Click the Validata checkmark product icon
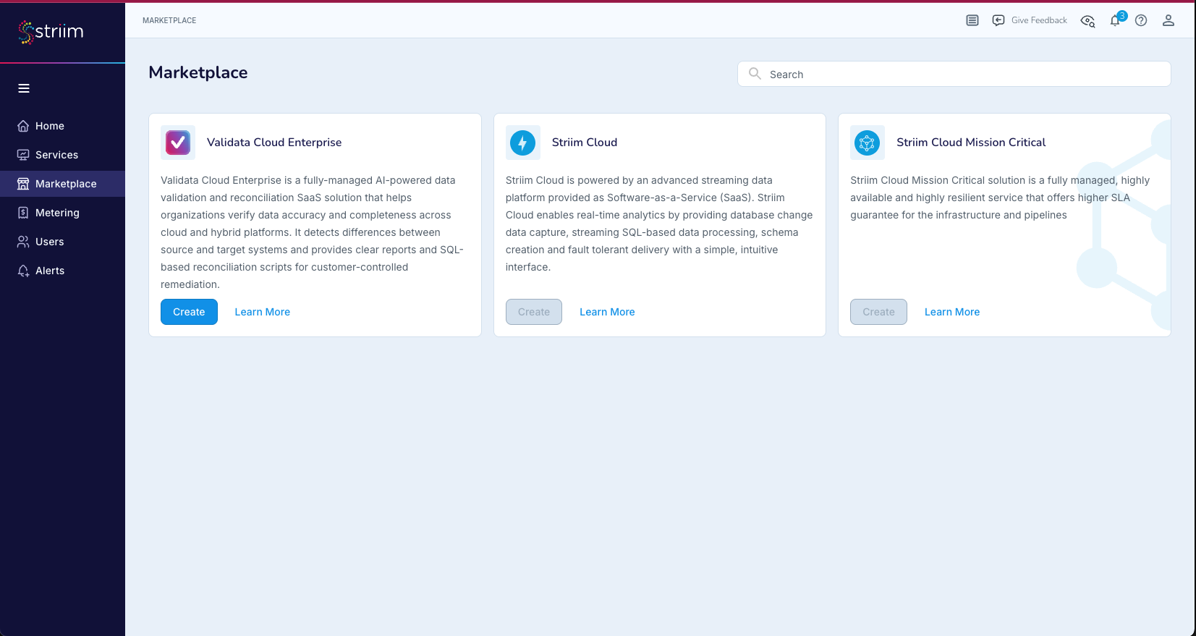The height and width of the screenshot is (636, 1196). [178, 143]
